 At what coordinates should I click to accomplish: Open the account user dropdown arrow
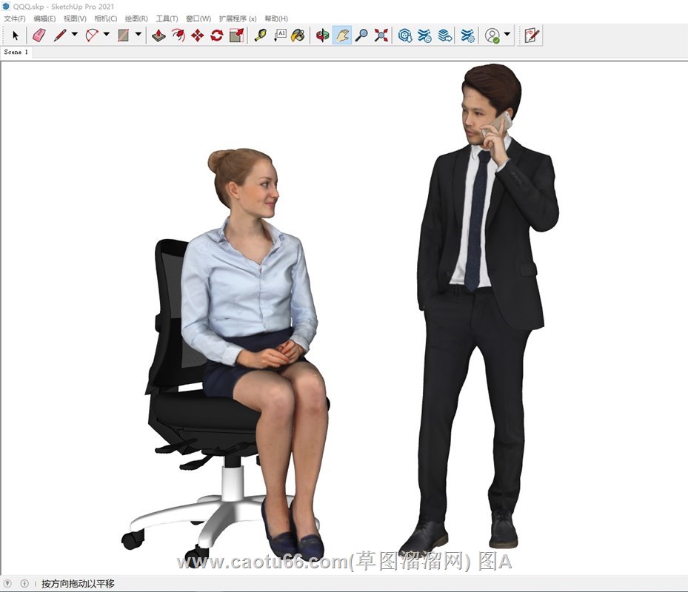pos(507,35)
